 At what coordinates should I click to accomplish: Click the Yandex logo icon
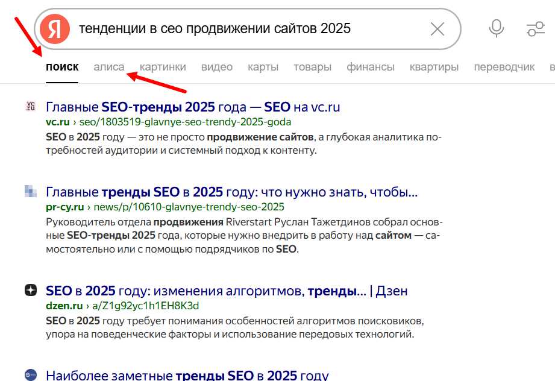point(54,28)
